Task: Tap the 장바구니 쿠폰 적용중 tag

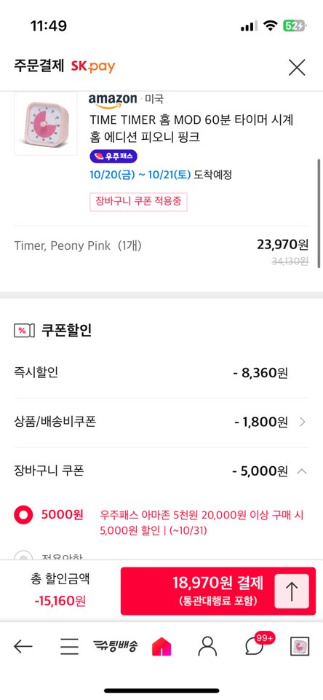Action: coord(138,201)
